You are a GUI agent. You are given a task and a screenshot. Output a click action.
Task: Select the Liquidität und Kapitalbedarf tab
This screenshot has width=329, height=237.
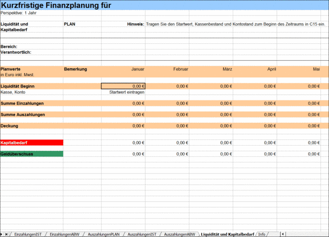(227, 234)
